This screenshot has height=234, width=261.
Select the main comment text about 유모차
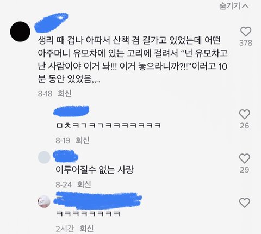(133, 60)
